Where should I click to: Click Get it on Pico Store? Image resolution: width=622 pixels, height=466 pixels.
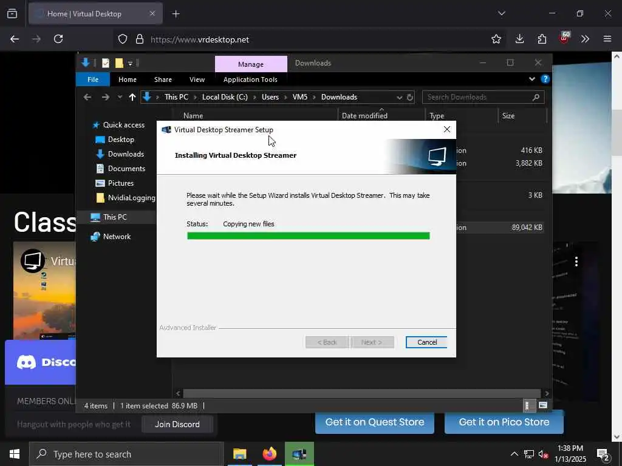pyautogui.click(x=504, y=422)
